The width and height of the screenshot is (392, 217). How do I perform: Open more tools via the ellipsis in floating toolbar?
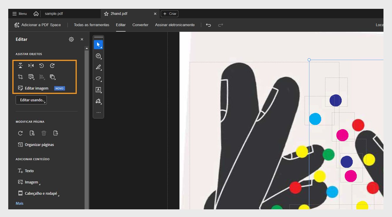click(x=99, y=112)
